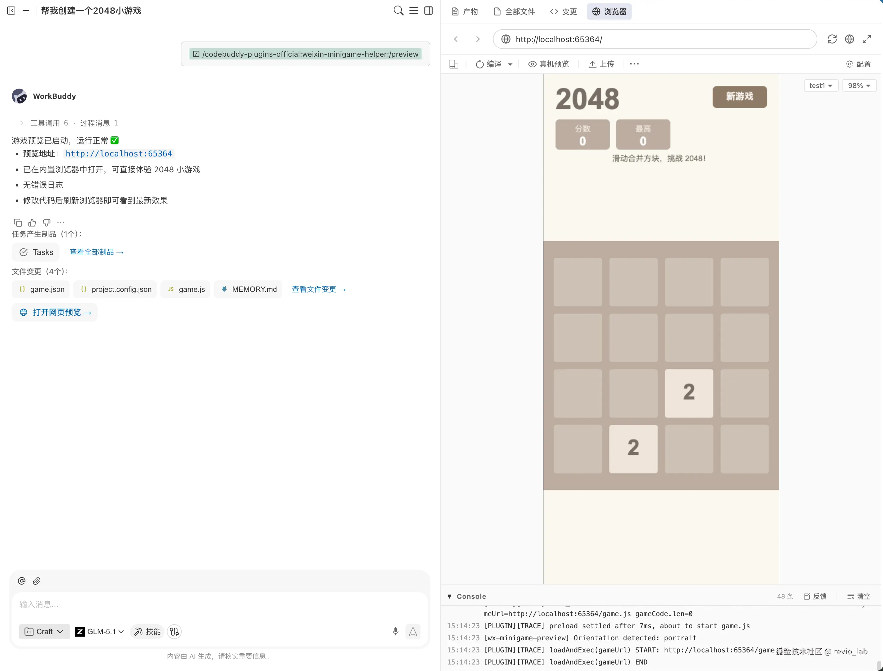Start a new chat with the plus icon
This screenshot has width=883, height=671.
pyautogui.click(x=26, y=11)
